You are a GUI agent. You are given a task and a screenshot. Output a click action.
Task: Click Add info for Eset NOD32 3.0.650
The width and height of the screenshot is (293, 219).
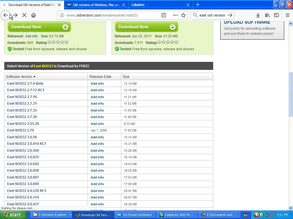coord(97,171)
